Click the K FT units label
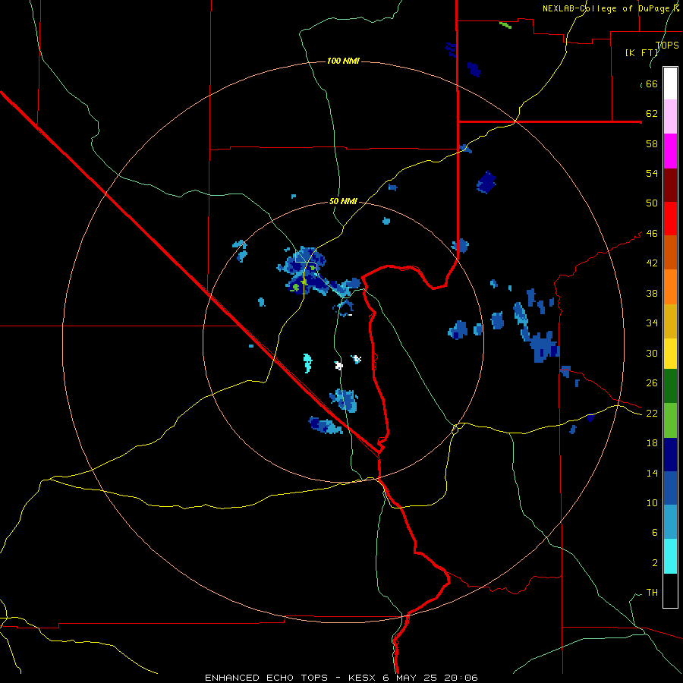 tap(641, 52)
